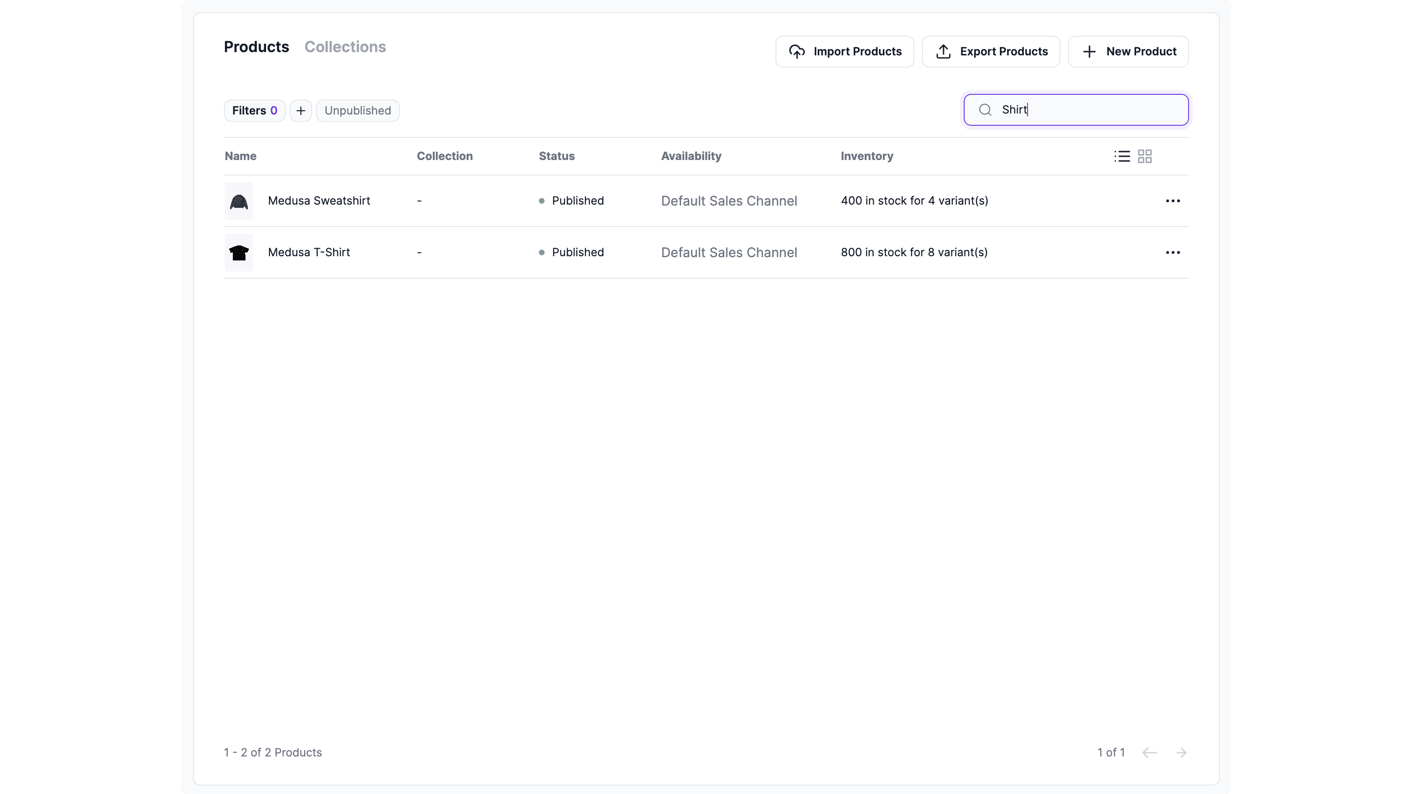Click the Import Products icon
Screen dimensions: 1412x794
[x=796, y=51]
